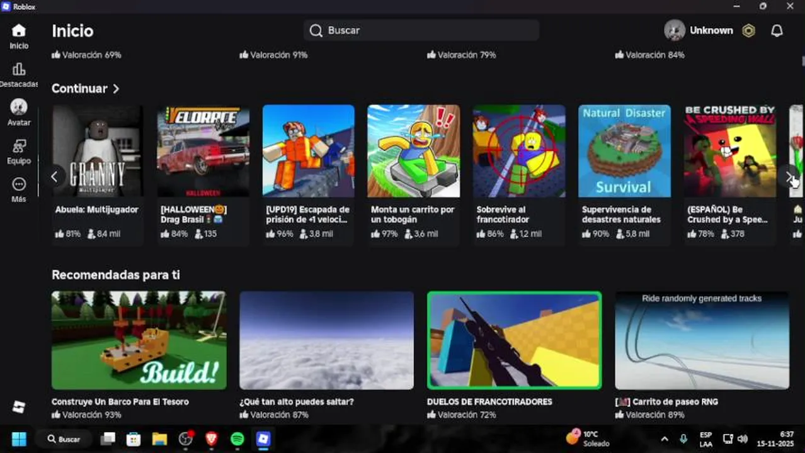
Task: Click the Buscar search field
Action: (421, 30)
